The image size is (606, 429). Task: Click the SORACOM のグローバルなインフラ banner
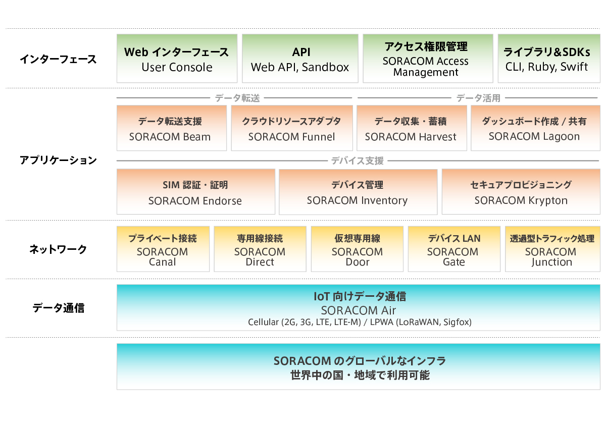pyautogui.click(x=359, y=366)
